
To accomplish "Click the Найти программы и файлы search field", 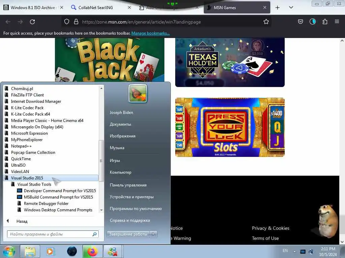I will tap(53, 234).
